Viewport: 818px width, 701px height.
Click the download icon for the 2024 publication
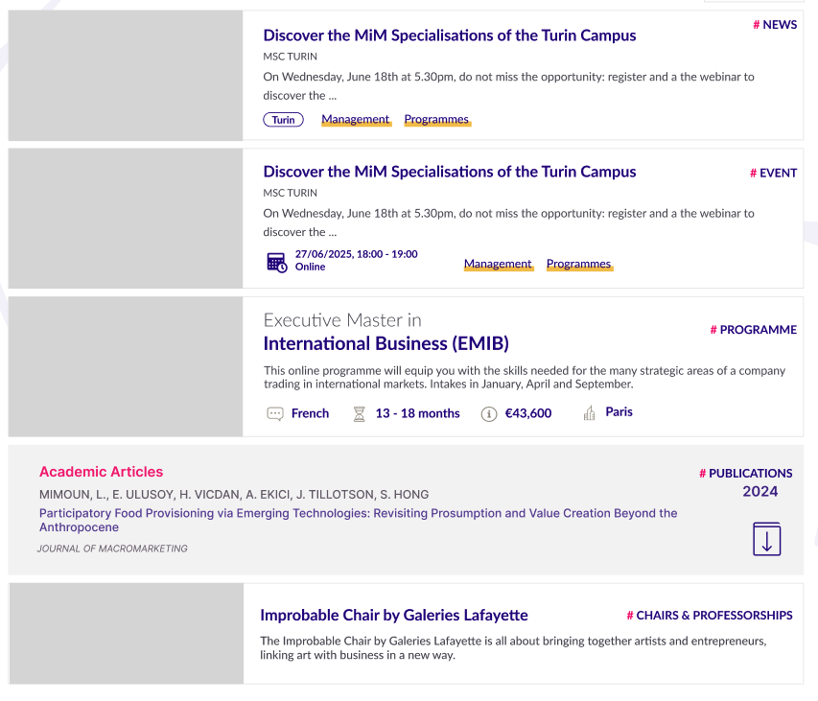coord(766,539)
